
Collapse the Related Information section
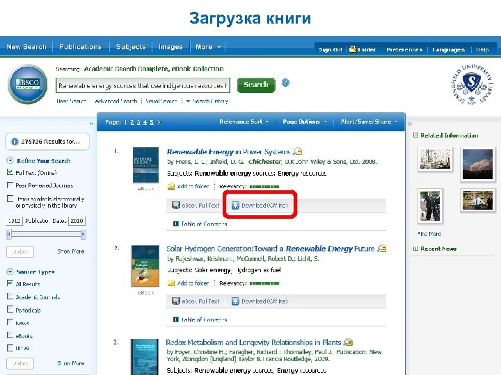pos(415,135)
